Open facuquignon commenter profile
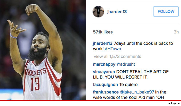Image resolution: width=181 pixels, height=106 pixels. click(105, 85)
